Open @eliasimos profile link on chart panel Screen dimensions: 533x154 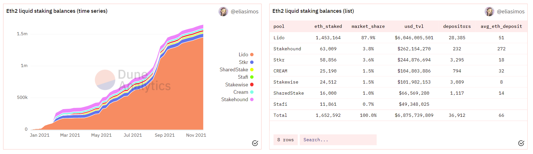coord(244,12)
